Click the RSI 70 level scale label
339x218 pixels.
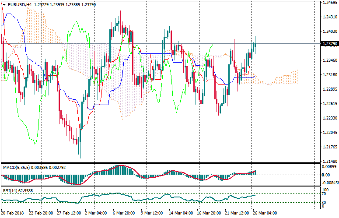tap(324, 194)
